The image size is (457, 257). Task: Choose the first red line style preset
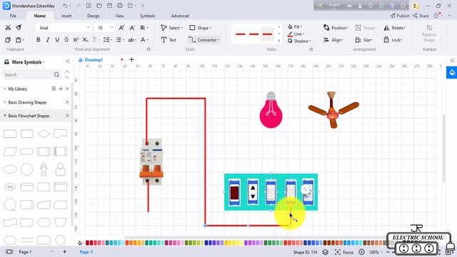241,34
